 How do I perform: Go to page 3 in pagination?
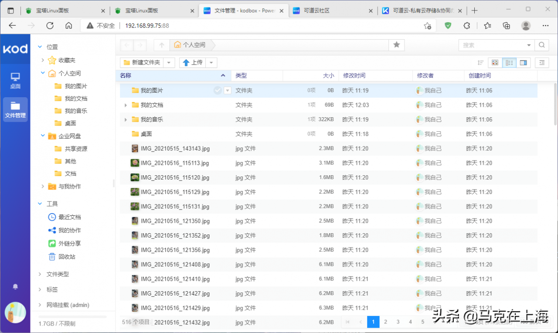coord(398,322)
